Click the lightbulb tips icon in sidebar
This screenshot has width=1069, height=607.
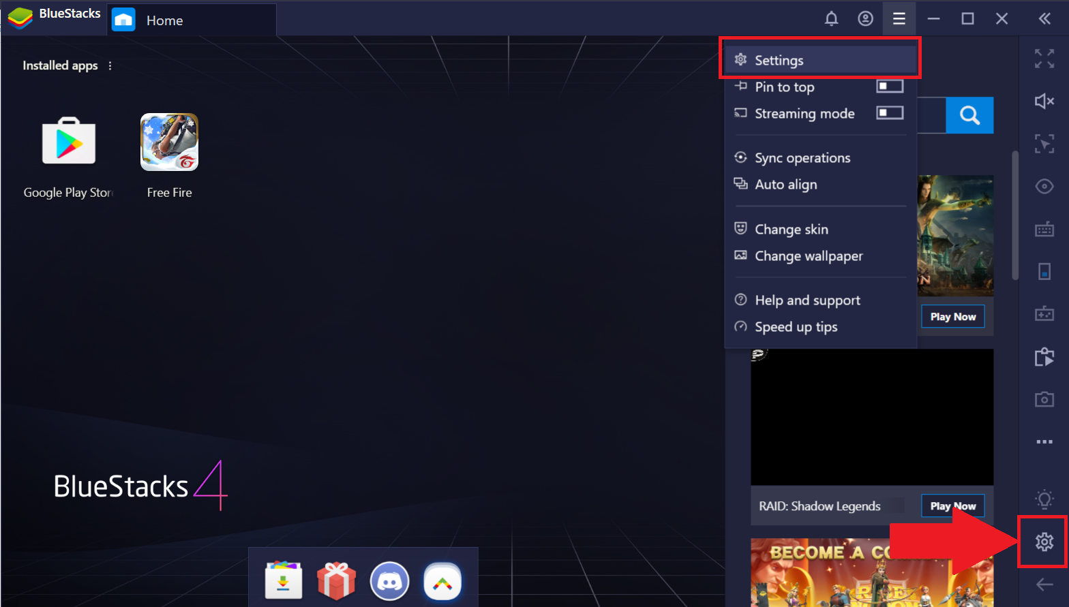click(x=1044, y=499)
